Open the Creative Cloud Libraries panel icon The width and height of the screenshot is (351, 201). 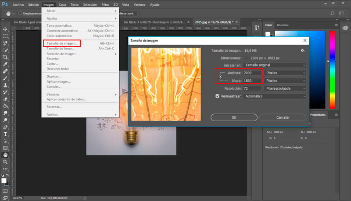[x=345, y=28]
